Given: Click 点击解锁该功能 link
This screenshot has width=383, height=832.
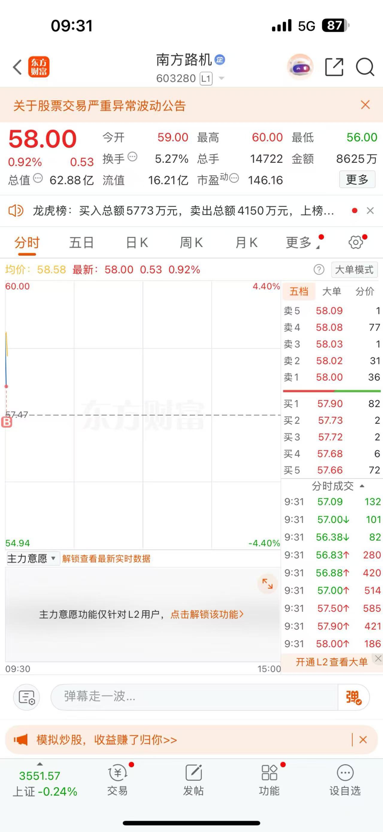Looking at the screenshot, I should point(207,614).
